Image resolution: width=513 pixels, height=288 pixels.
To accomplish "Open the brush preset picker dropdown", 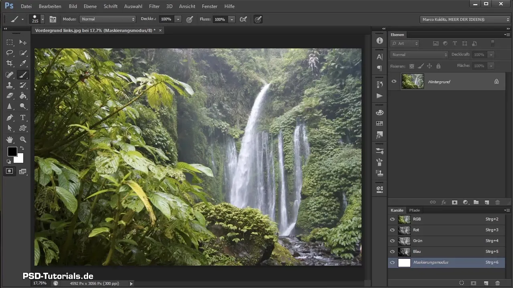I will [x=42, y=19].
